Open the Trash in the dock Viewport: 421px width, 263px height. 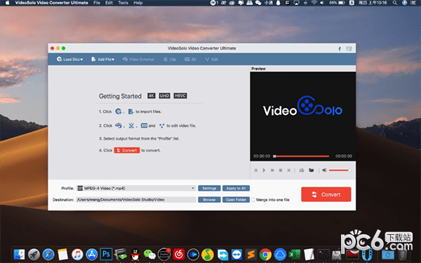tap(402, 254)
